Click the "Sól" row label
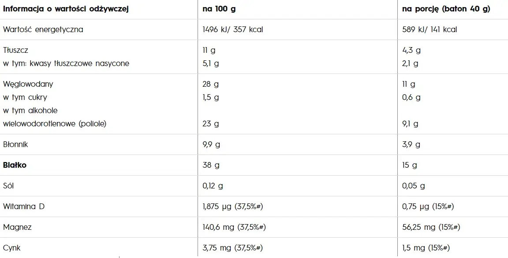Screen dimensions: 508x258 [x=9, y=186]
